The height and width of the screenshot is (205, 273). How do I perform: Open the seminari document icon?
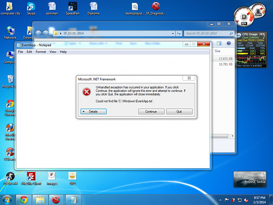tap(52, 9)
